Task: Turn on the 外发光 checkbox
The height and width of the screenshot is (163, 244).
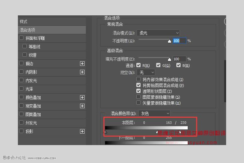Action: point(21,123)
